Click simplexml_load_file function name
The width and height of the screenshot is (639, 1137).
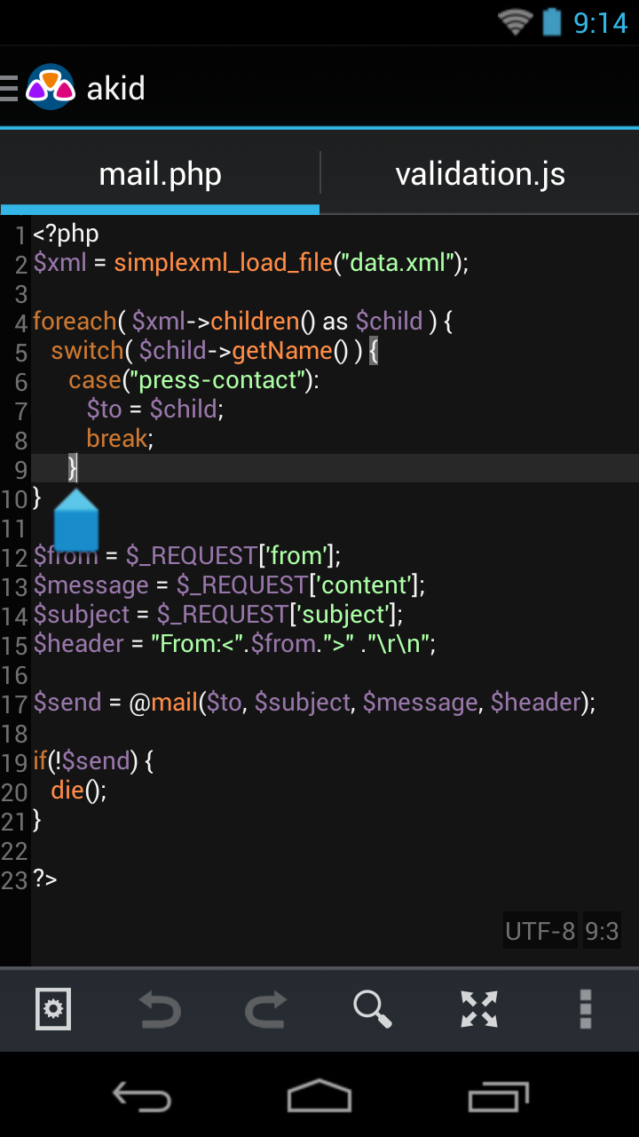[x=224, y=263]
